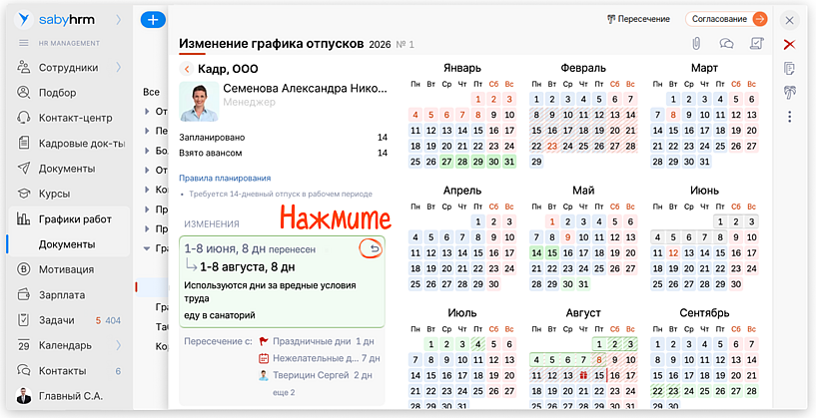Open the three-dot more options menu

(789, 118)
